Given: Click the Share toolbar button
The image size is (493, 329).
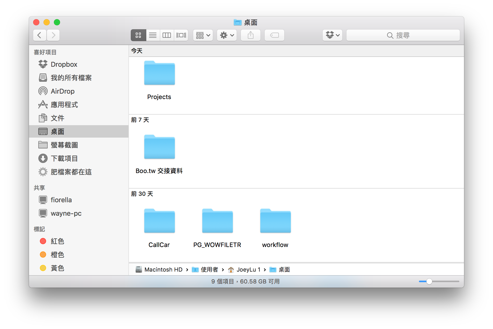Looking at the screenshot, I should (251, 35).
